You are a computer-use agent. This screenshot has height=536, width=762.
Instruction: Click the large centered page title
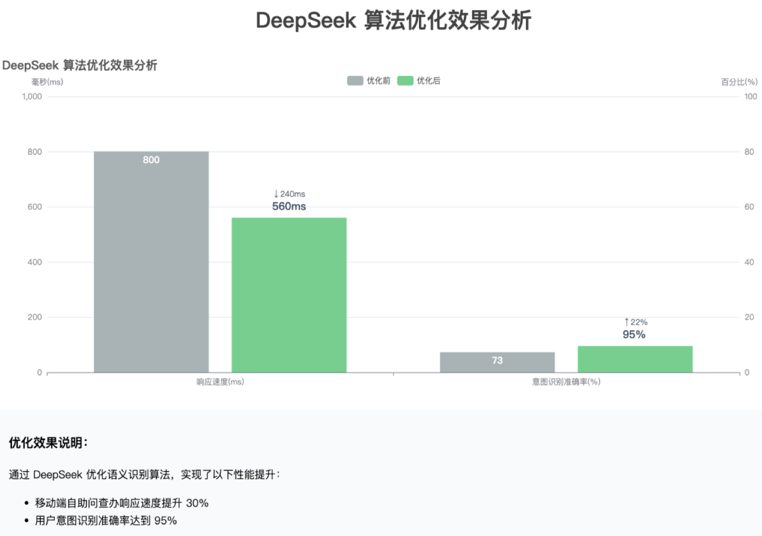[393, 21]
